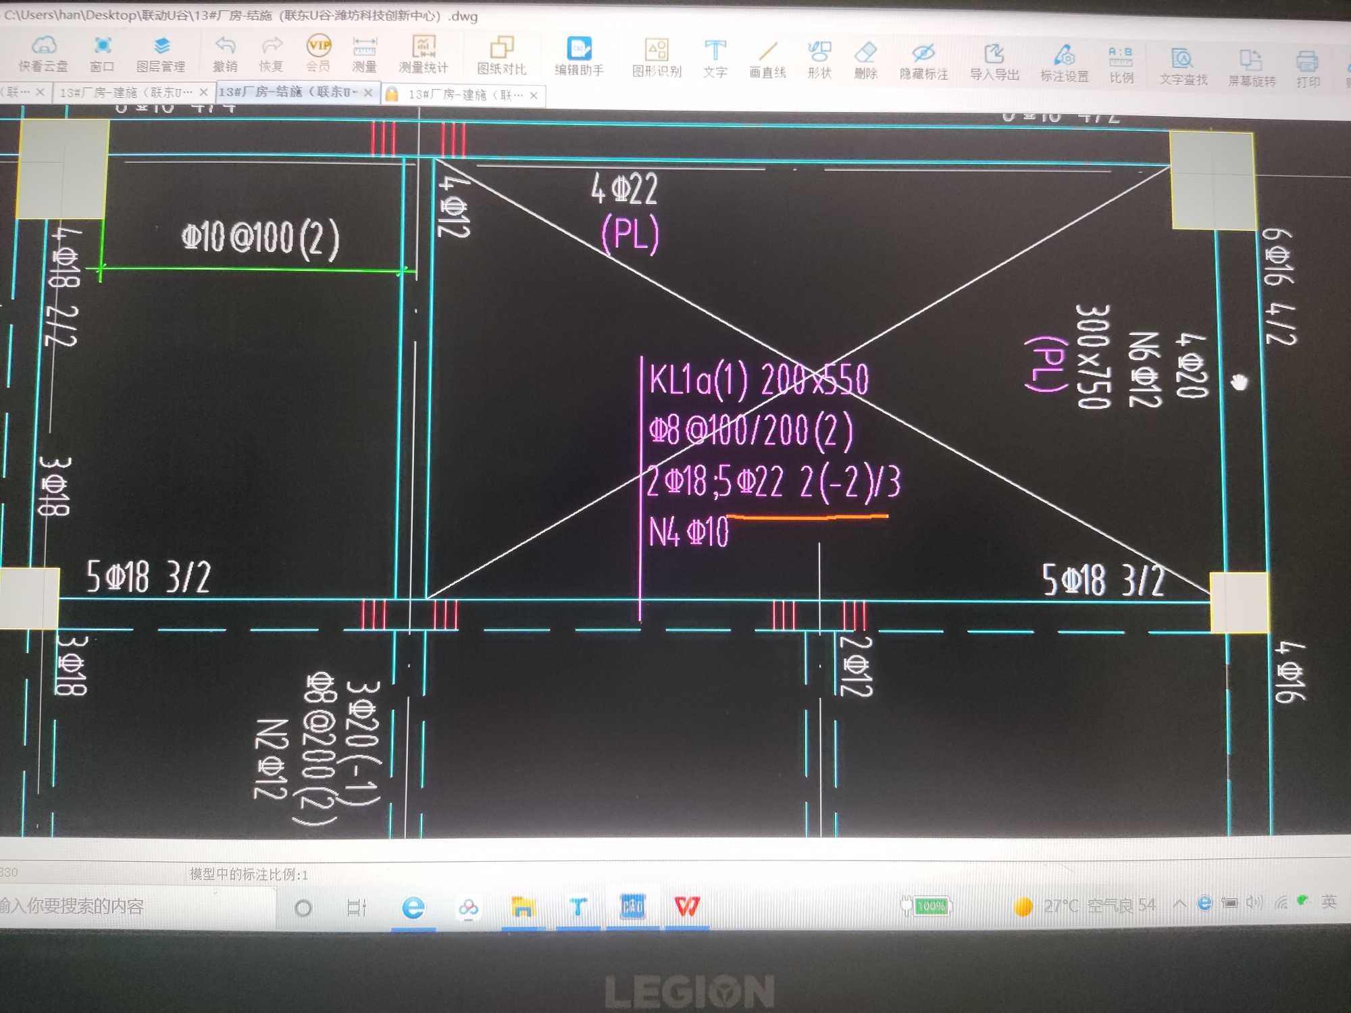
Task: Open 测量统计 measurement statistics
Action: pos(424,55)
